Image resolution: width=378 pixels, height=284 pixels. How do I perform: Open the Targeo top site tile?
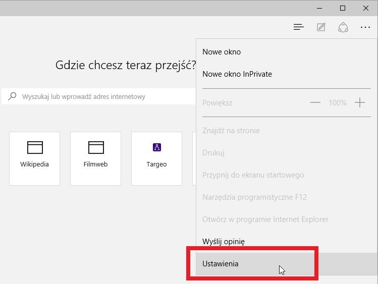[156, 158]
